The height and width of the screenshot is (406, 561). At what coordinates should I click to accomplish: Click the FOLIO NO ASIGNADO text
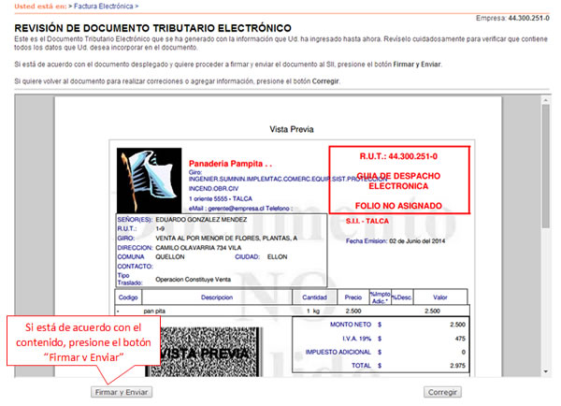pos(398,206)
